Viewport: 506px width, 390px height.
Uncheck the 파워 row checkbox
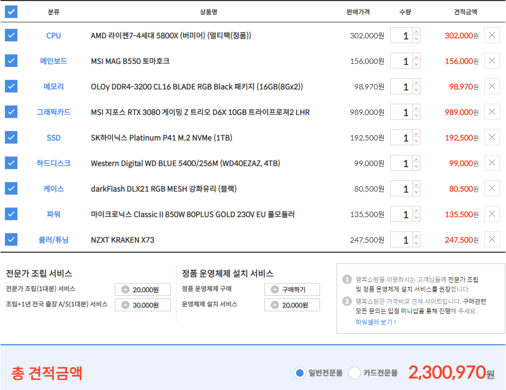(x=11, y=214)
